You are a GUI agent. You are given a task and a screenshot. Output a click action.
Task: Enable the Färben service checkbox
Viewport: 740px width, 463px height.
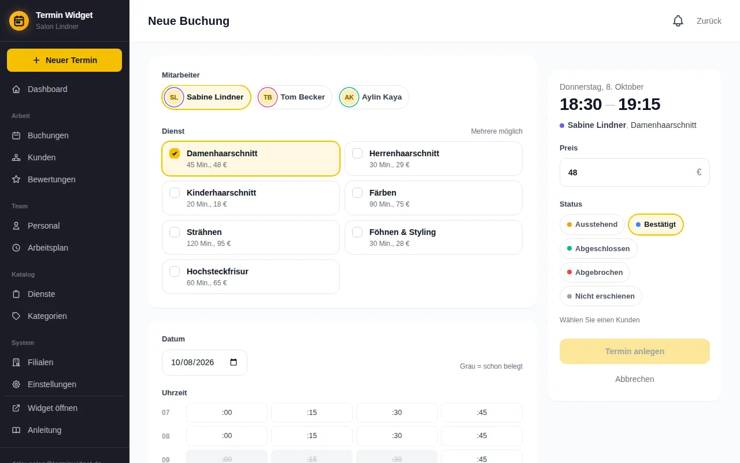pyautogui.click(x=357, y=193)
